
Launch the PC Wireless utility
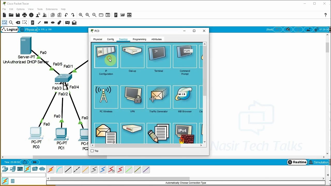[106, 97]
